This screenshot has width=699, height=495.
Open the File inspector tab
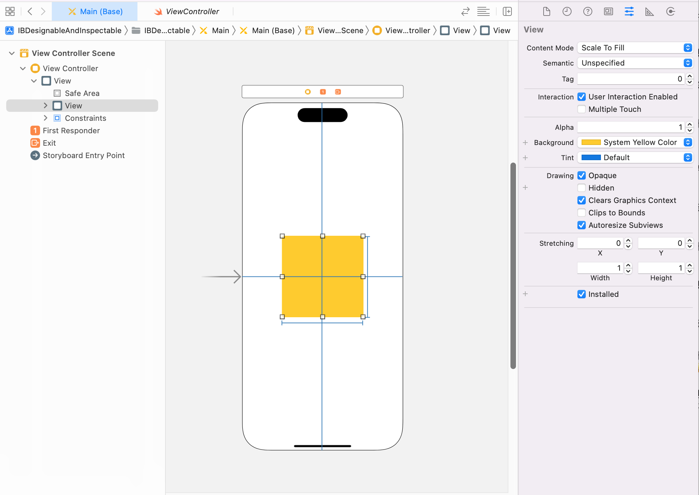546,11
